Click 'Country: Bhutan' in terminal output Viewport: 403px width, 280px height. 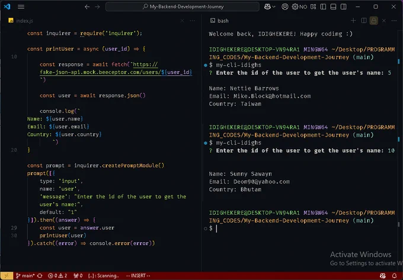coord(235,189)
